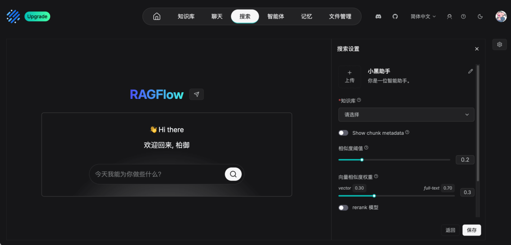Image resolution: width=511 pixels, height=245 pixels.
Task: Open the user avatar profile
Action: [501, 16]
